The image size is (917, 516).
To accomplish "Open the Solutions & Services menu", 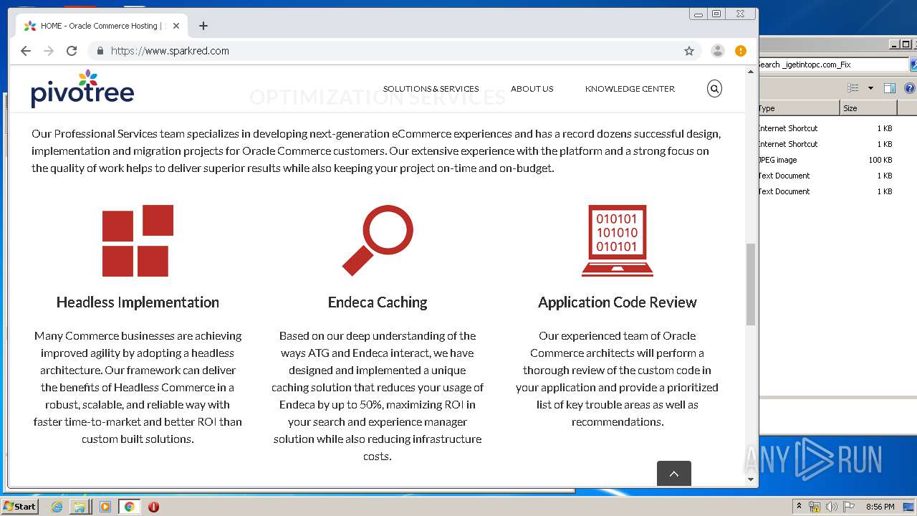I will [431, 89].
